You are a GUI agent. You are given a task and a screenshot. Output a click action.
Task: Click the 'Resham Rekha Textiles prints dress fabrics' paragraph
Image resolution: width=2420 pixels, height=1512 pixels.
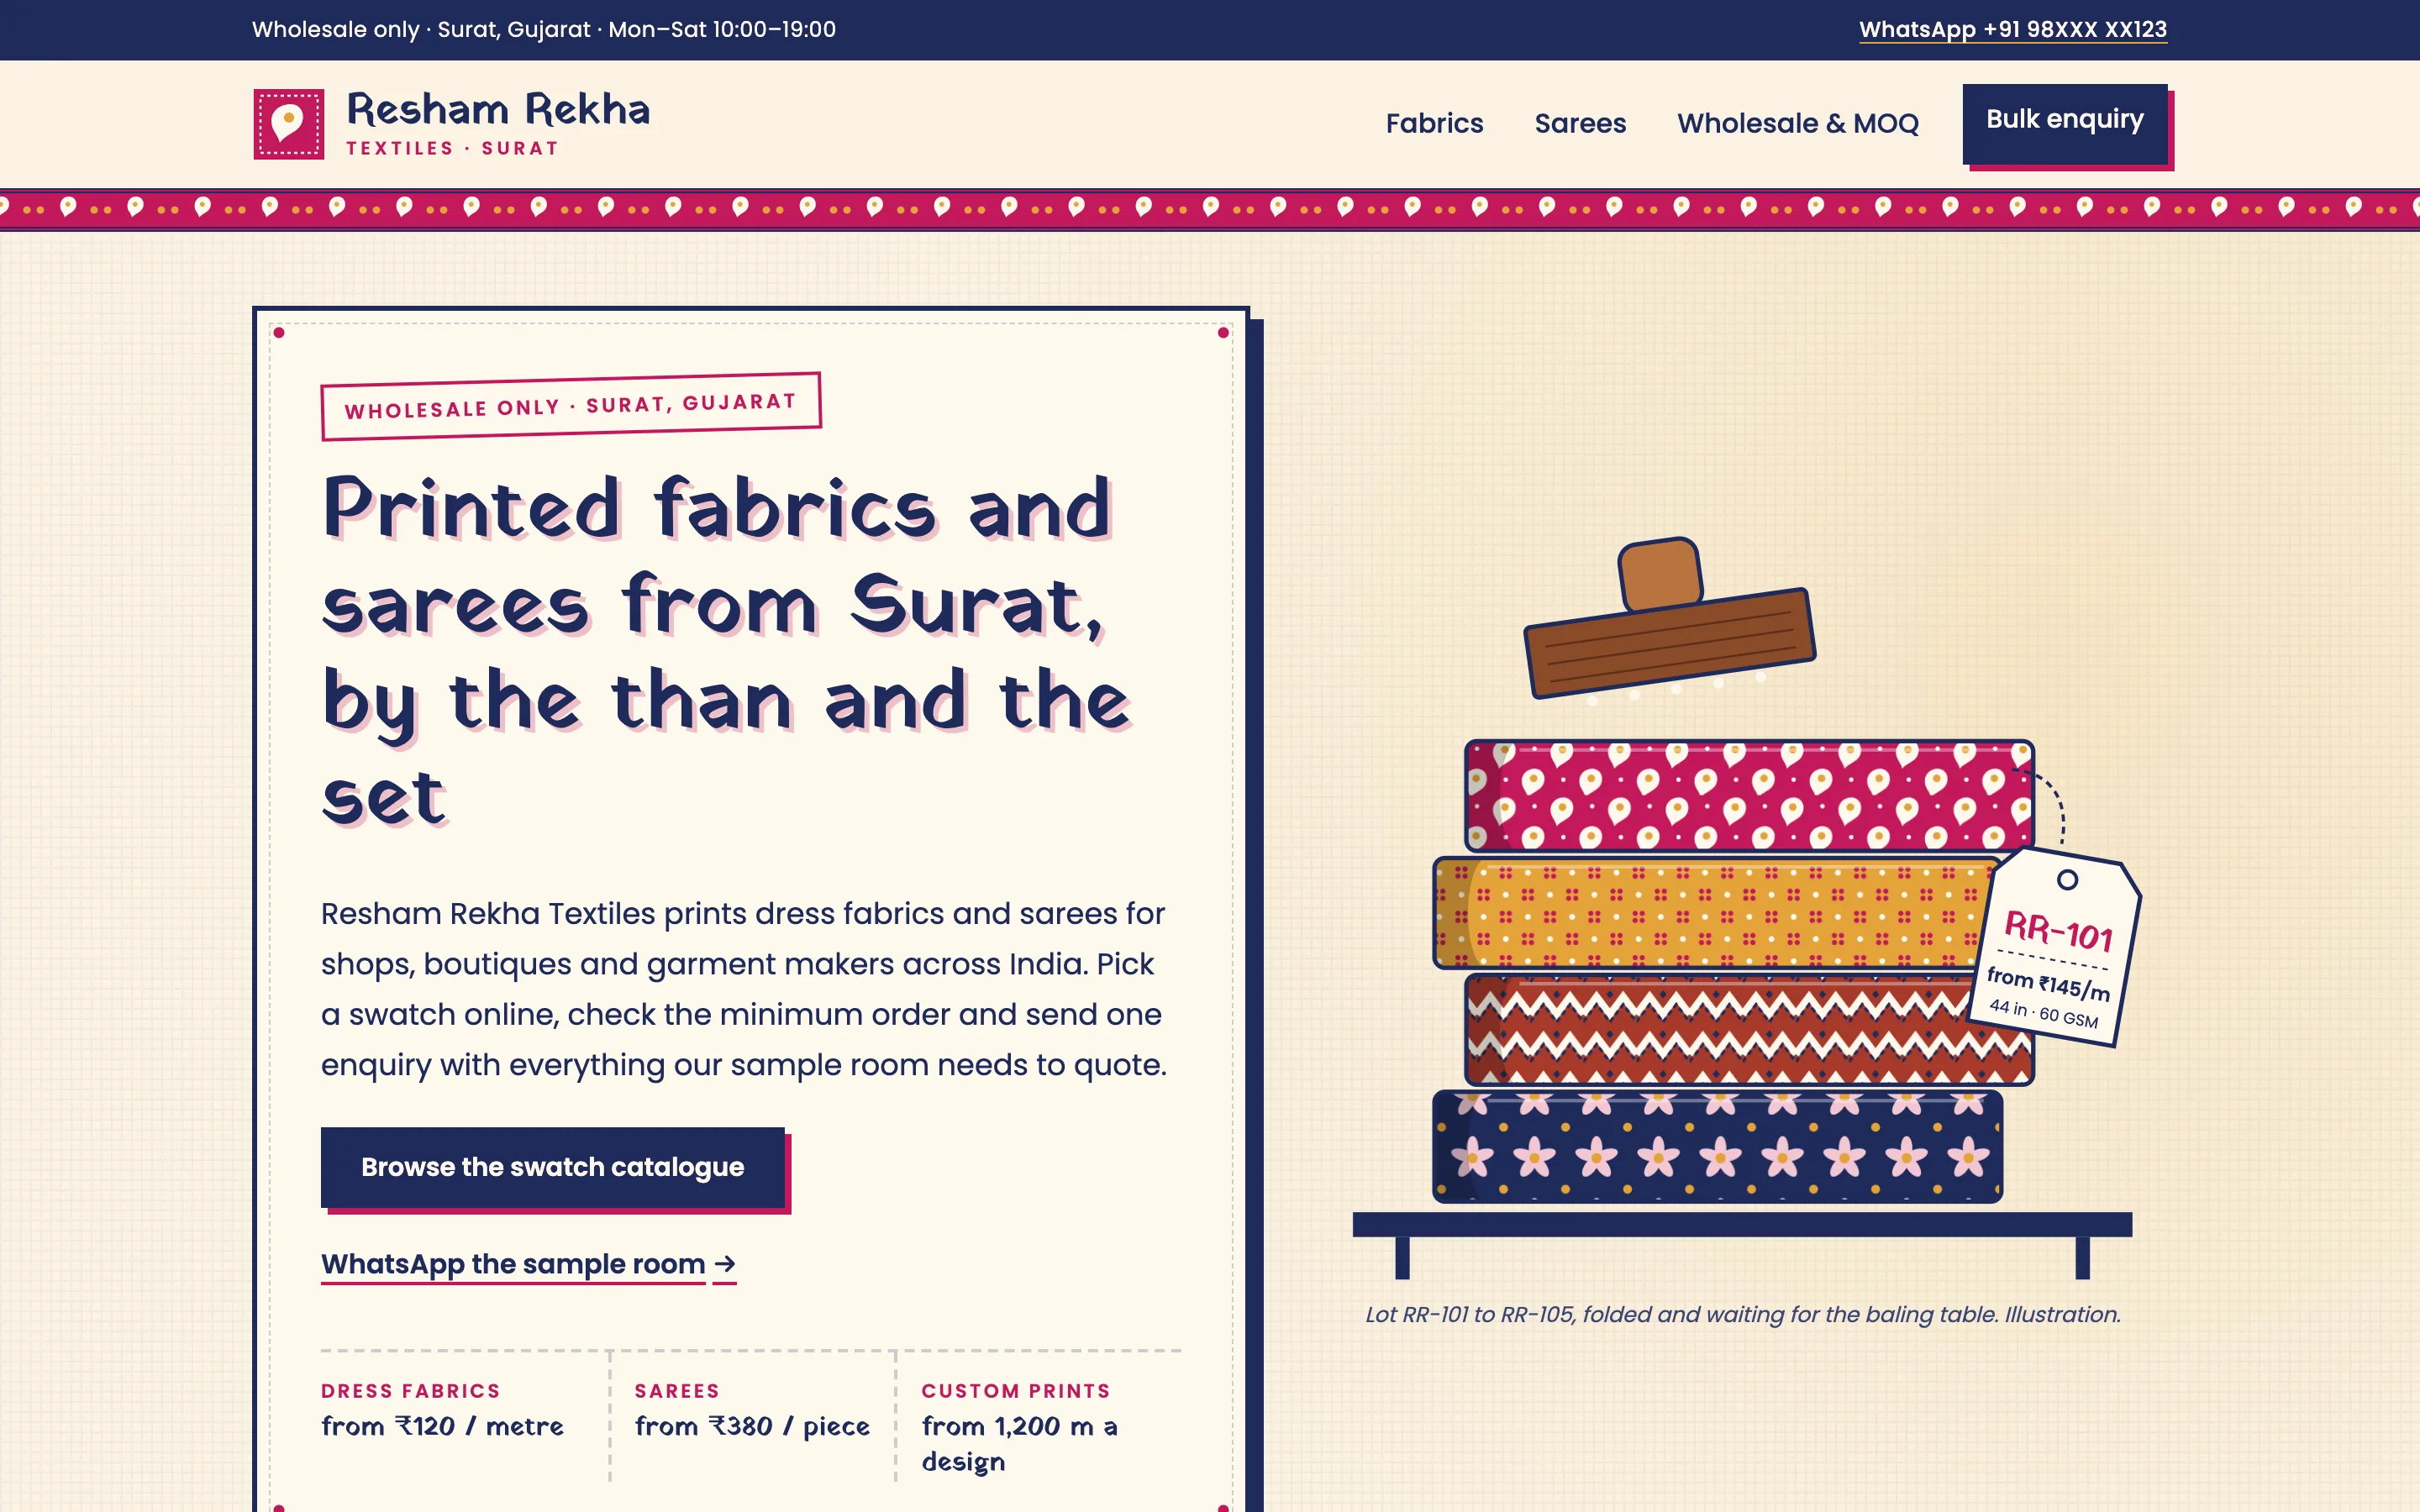744,989
